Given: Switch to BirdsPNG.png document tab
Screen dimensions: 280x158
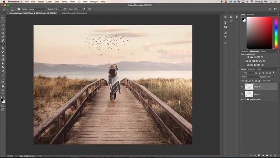Looking at the screenshot, I should coord(74,13).
